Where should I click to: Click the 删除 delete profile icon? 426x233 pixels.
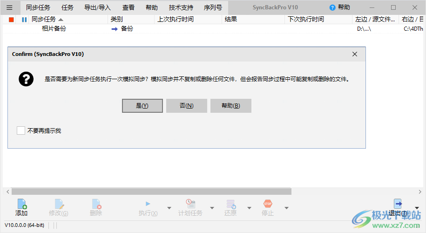click(96, 204)
